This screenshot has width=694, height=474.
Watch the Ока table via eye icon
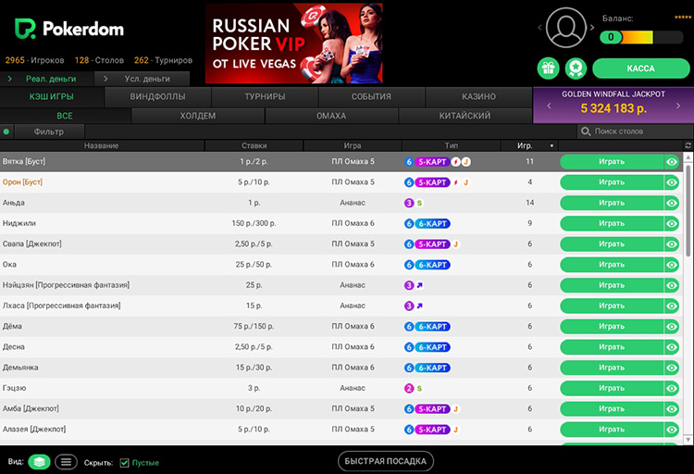[672, 265]
